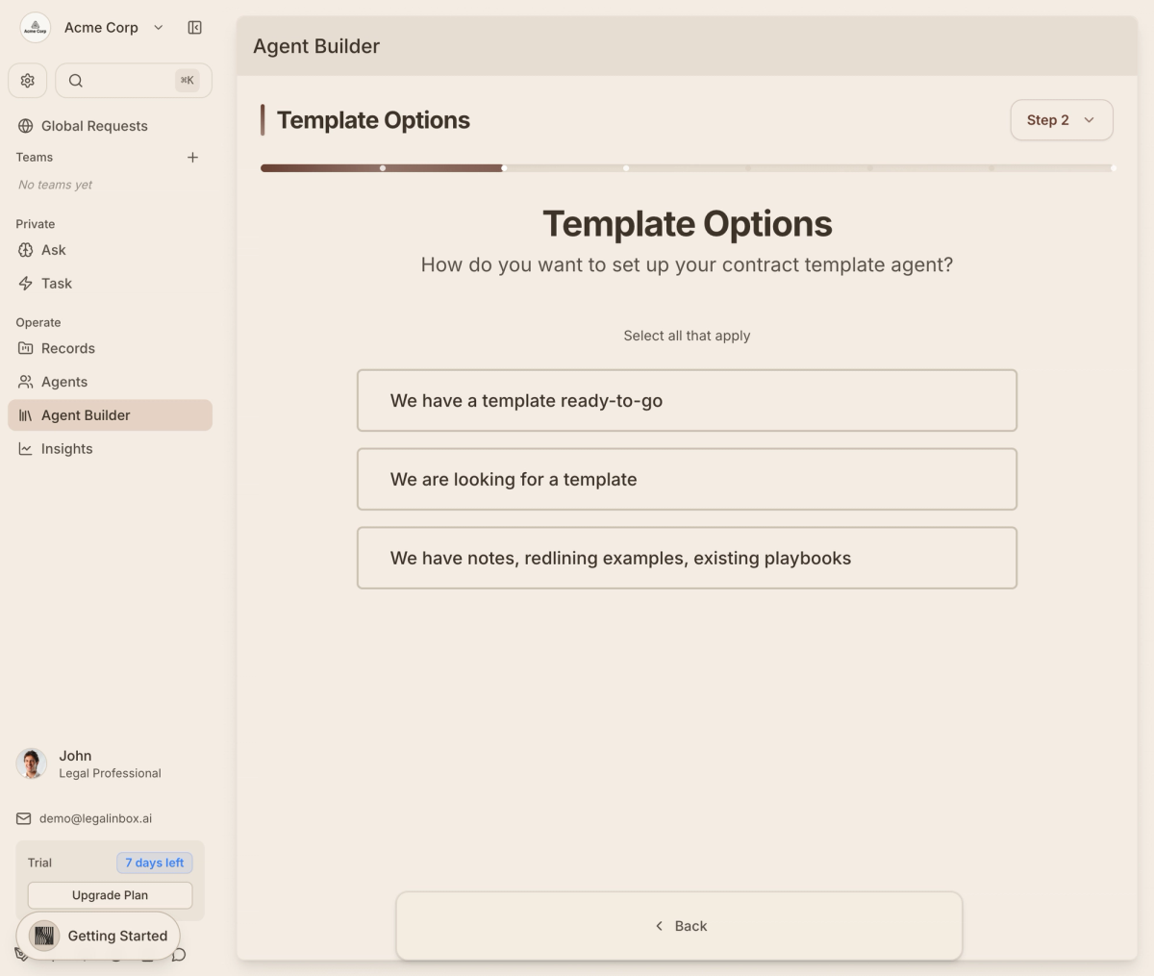The height and width of the screenshot is (976, 1154).
Task: Open the Step 2 dropdown
Action: pyautogui.click(x=1062, y=120)
